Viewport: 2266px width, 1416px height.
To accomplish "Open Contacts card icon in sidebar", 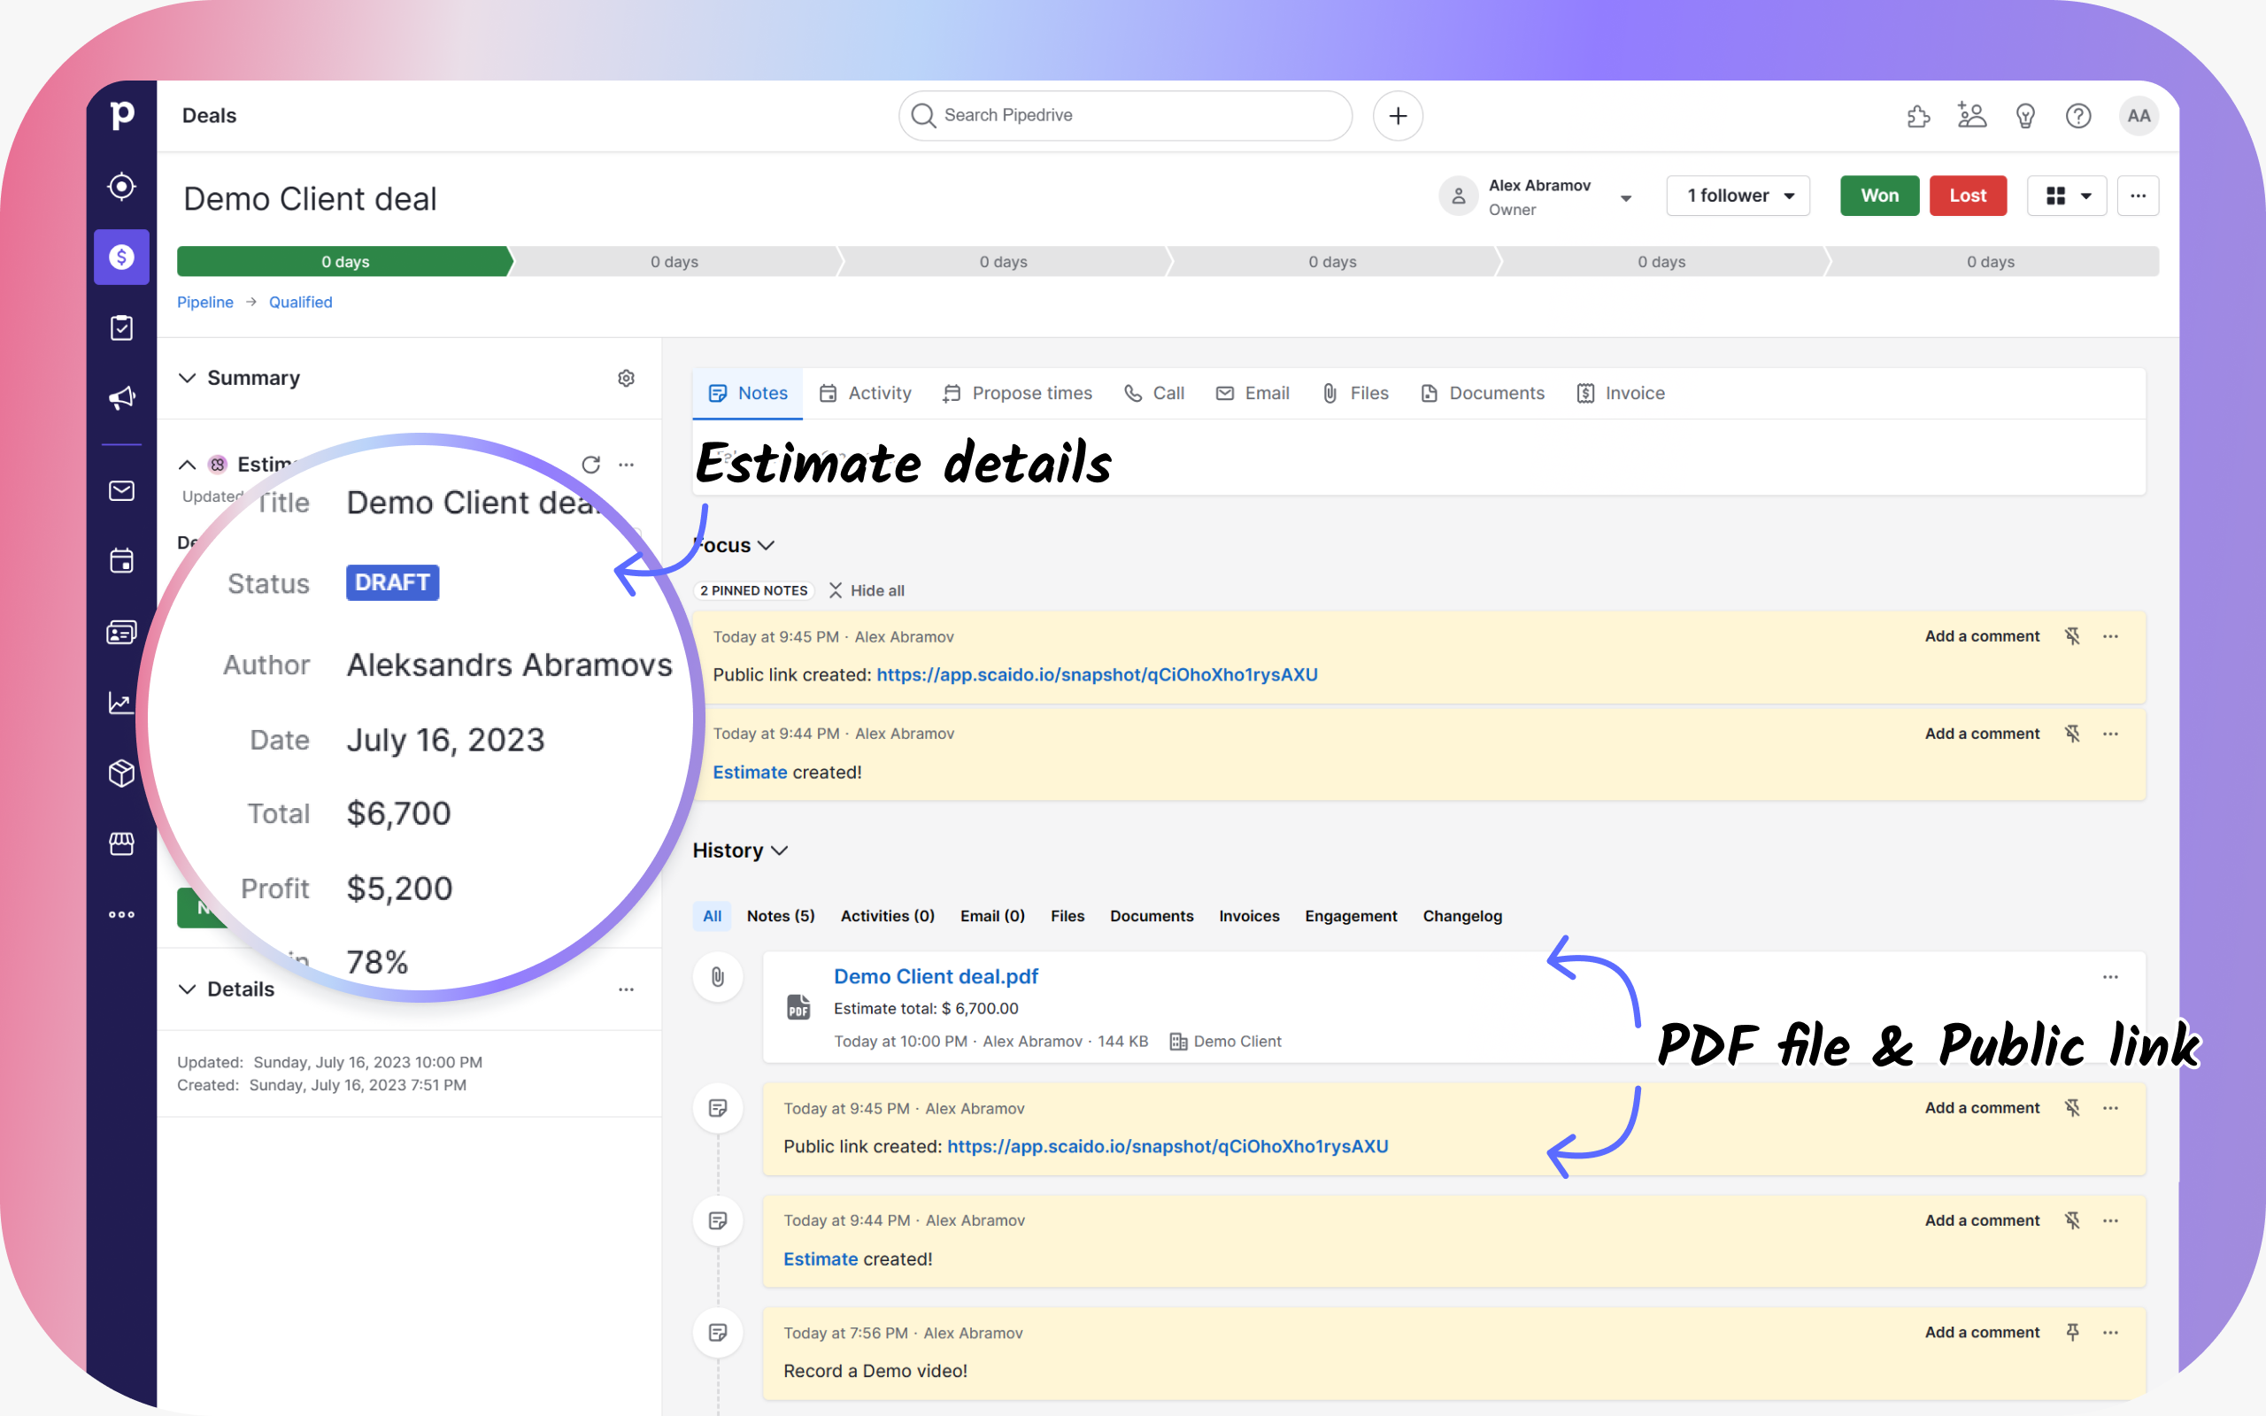I will 122,632.
